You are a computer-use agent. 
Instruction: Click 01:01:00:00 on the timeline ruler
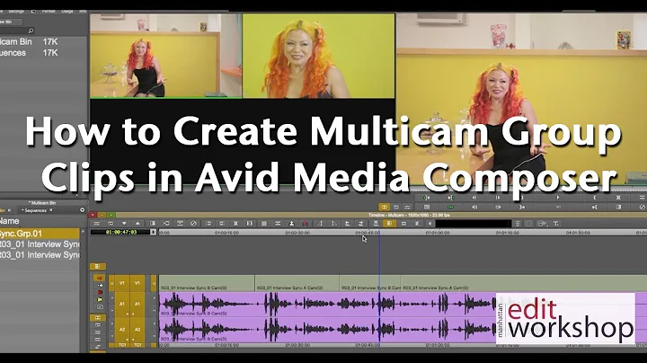[x=438, y=233]
